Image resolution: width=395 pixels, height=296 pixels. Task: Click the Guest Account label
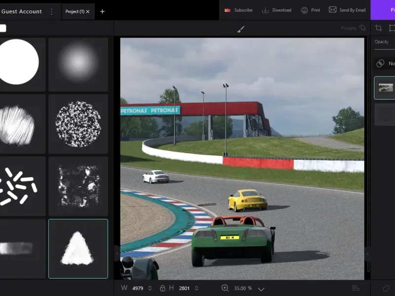tap(21, 11)
